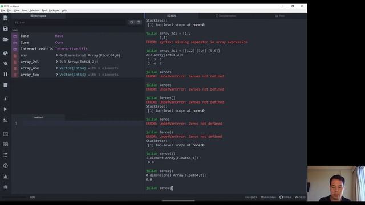365x205 pixels.
Task: Click the Save file icon
Action: point(5,28)
